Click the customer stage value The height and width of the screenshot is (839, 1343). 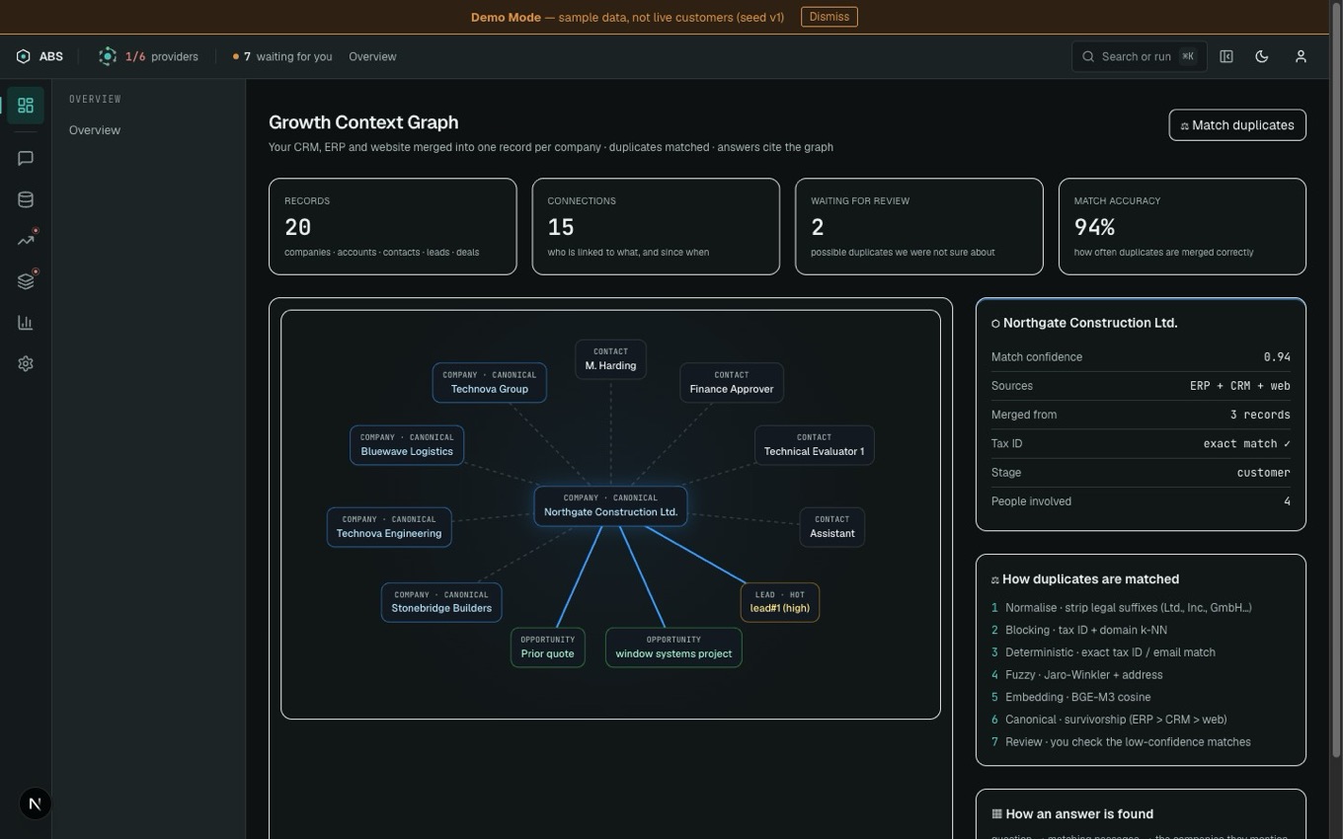click(x=1263, y=472)
